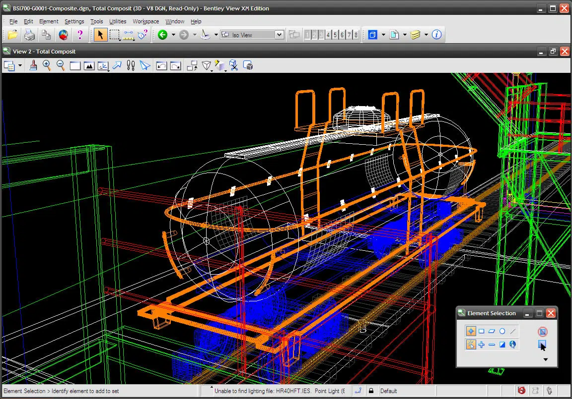Click the Clip Volume scissors icon
The image size is (572, 399).
(x=234, y=65)
